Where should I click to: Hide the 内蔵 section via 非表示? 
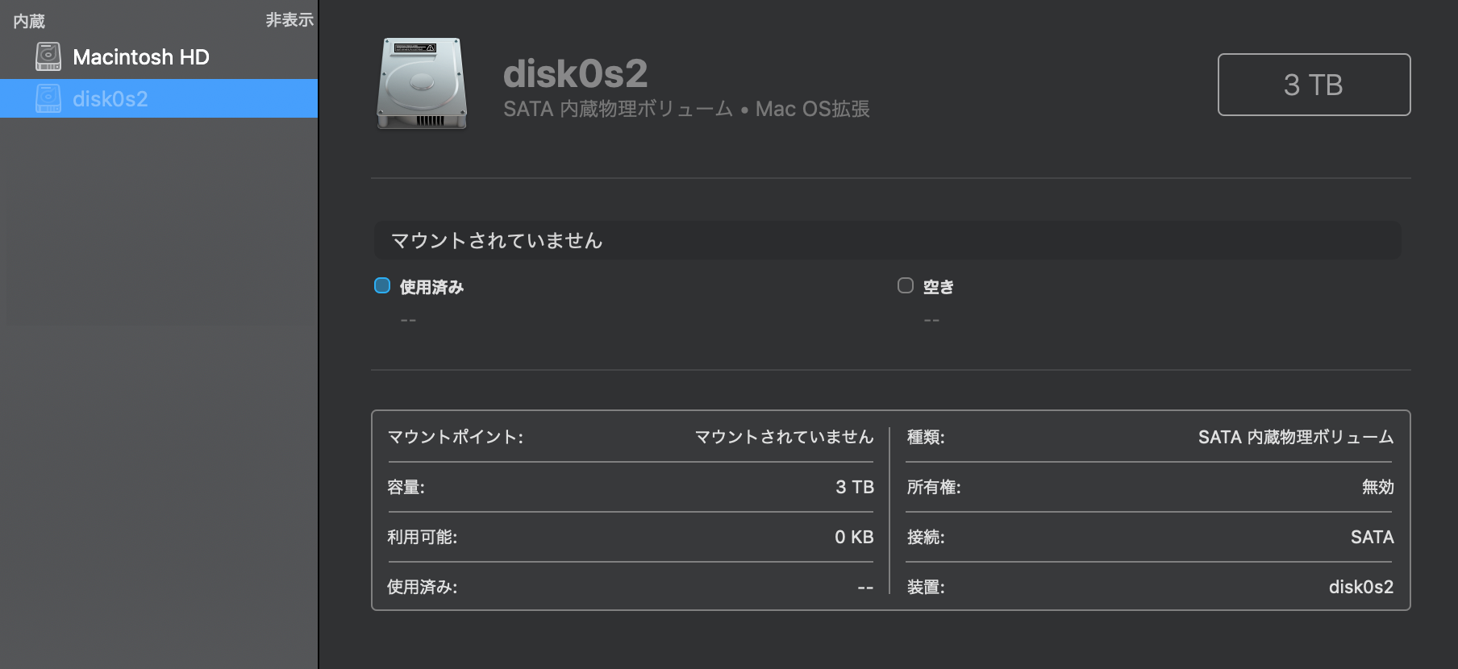pyautogui.click(x=290, y=20)
